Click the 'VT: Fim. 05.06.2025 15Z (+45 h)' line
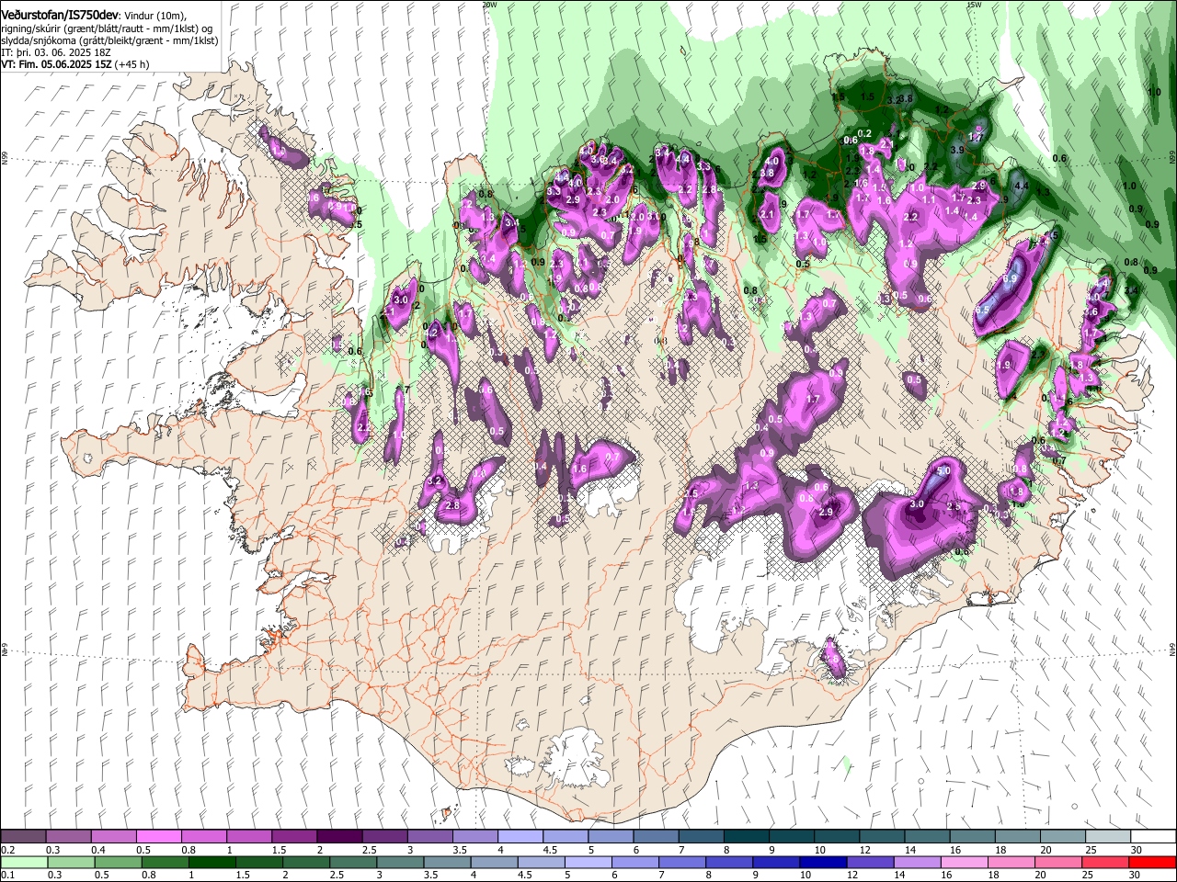The image size is (1177, 882). click(74, 64)
